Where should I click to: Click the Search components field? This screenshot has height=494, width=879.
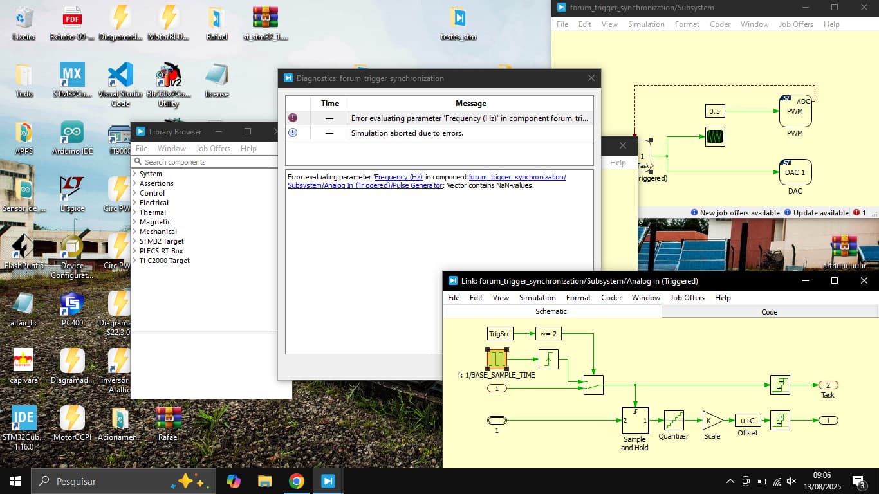206,162
